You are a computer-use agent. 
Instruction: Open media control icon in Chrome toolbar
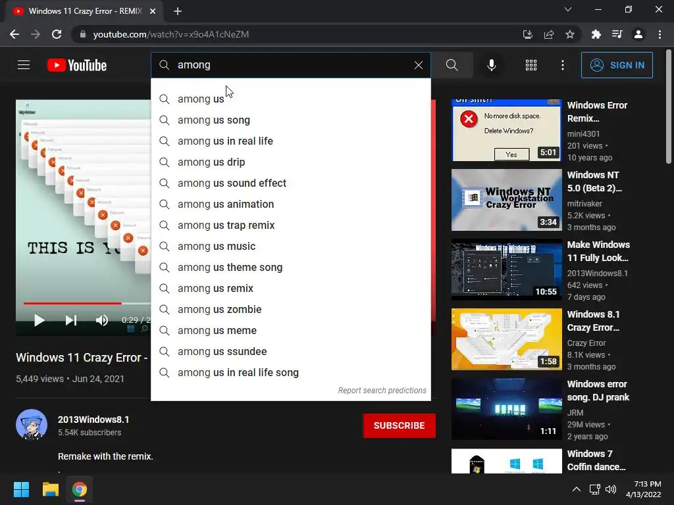(617, 34)
